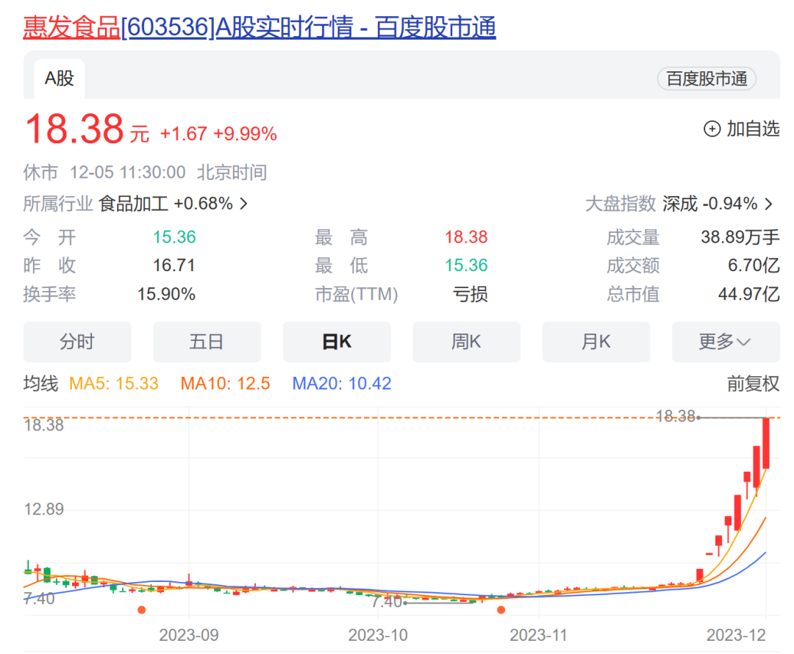Screen dimensions: 794x654
Task: Click the plus circle icon beside 加自选
Action: pyautogui.click(x=712, y=129)
